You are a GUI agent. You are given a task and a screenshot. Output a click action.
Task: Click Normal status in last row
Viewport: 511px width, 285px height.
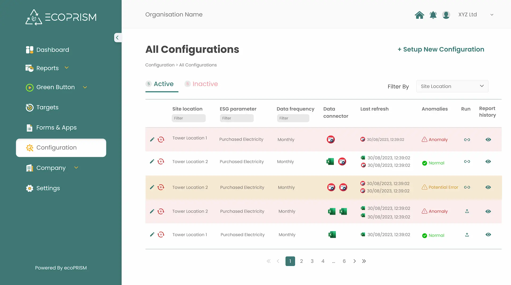[433, 235]
